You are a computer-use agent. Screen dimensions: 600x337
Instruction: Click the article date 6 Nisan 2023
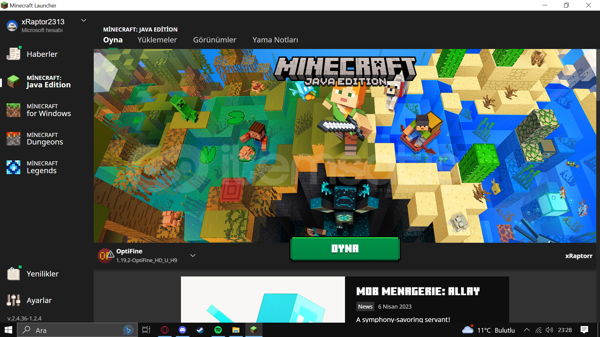click(x=395, y=307)
